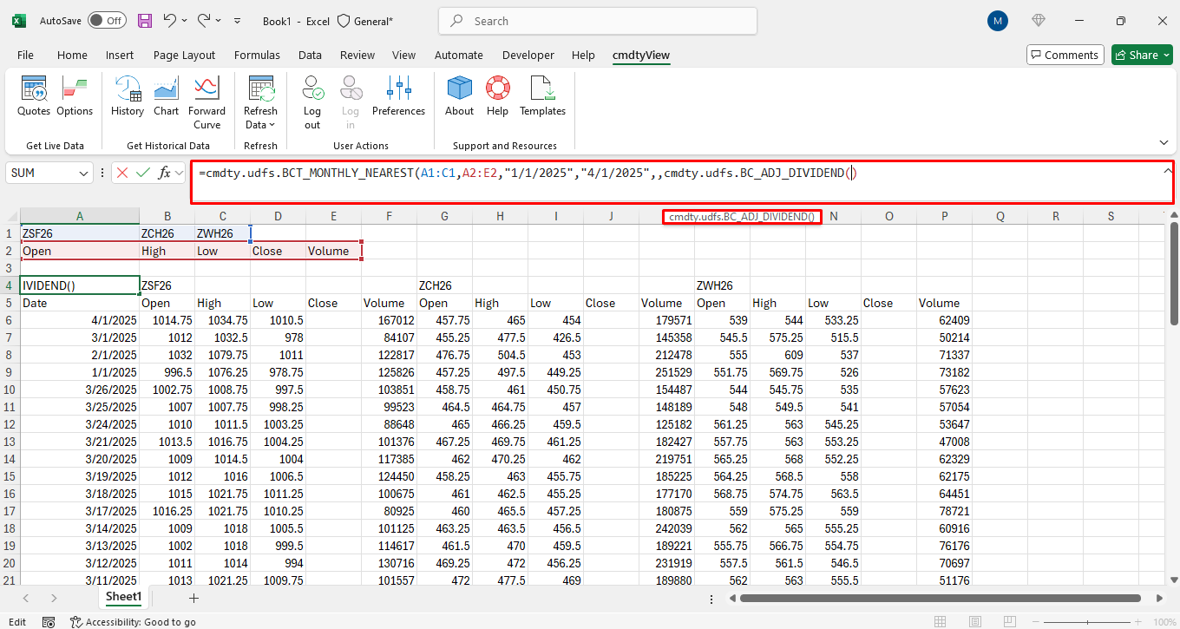Viewport: 1180px width, 629px height.
Task: Click the zoom level 100% value
Action: pos(1164,622)
